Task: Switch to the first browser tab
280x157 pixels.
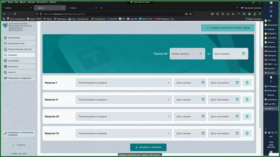Action: coord(17,8)
